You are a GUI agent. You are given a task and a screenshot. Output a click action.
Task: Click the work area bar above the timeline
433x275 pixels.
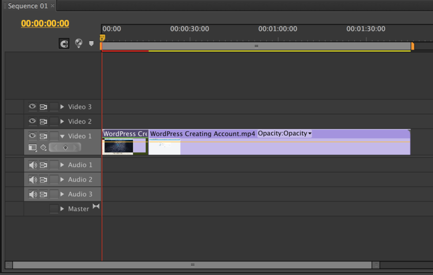pyautogui.click(x=256, y=46)
